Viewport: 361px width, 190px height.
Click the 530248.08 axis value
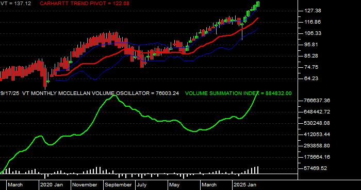coord(317,123)
